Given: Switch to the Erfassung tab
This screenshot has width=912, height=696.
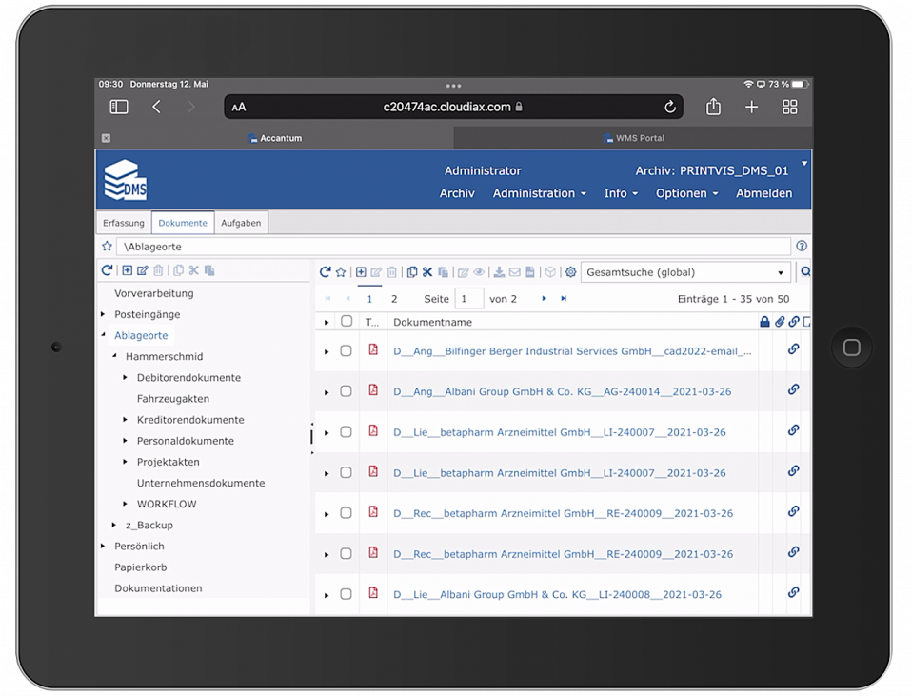Looking at the screenshot, I should click(x=124, y=223).
